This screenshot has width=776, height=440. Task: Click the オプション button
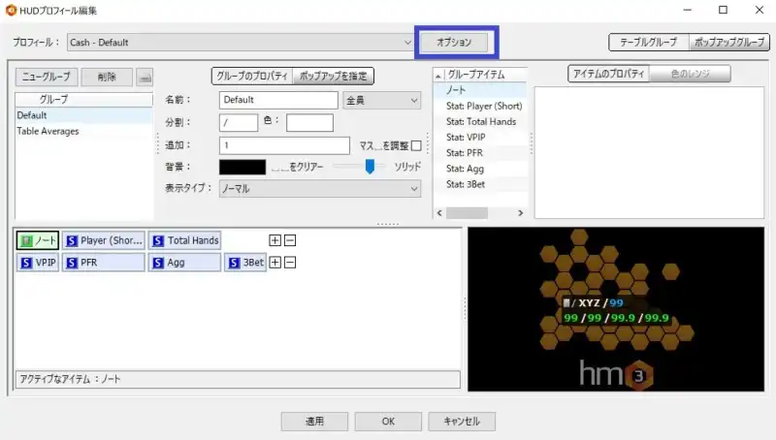tap(454, 43)
